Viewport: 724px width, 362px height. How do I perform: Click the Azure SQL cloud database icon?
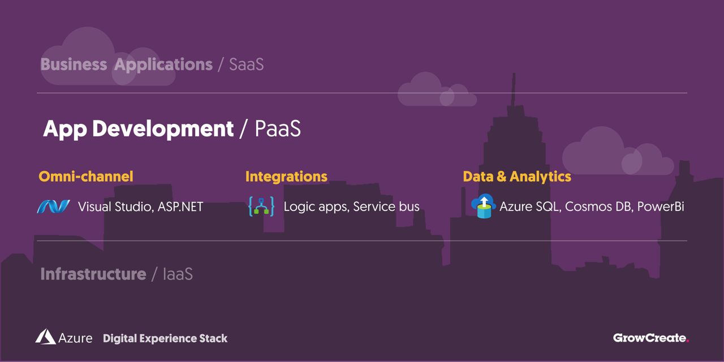(483, 206)
